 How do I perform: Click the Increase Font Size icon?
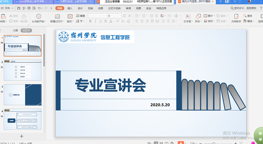124,16
